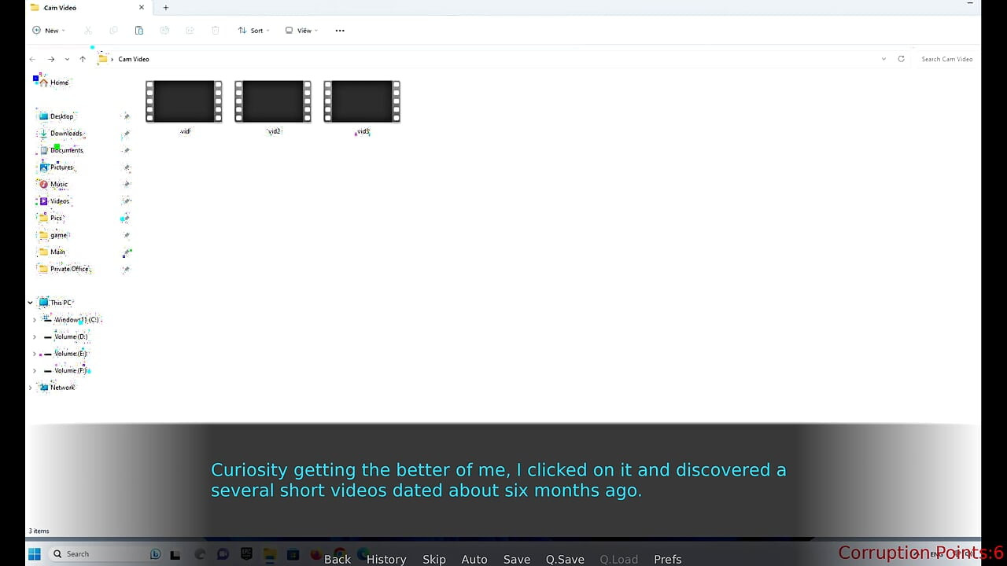Expand the Windows 11 (C:) drive
The image size is (1007, 566).
[35, 320]
